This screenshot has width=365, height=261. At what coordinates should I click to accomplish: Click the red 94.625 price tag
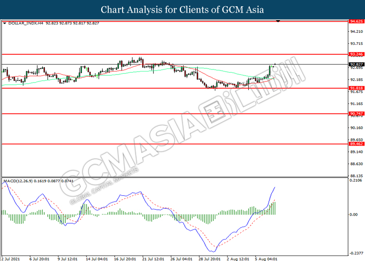tap(356, 21)
